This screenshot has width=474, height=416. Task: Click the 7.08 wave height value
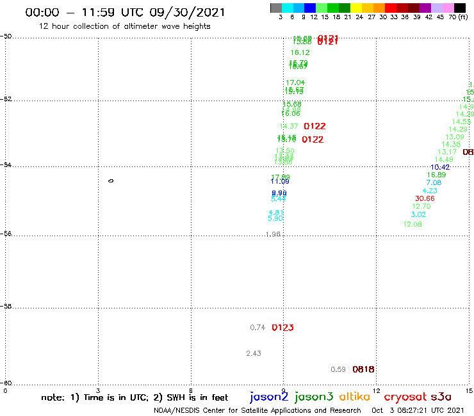click(434, 182)
